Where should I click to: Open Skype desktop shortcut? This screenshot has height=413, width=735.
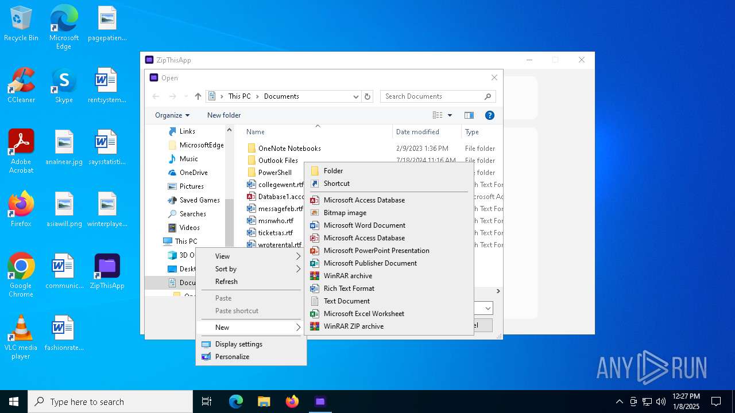[x=64, y=86]
